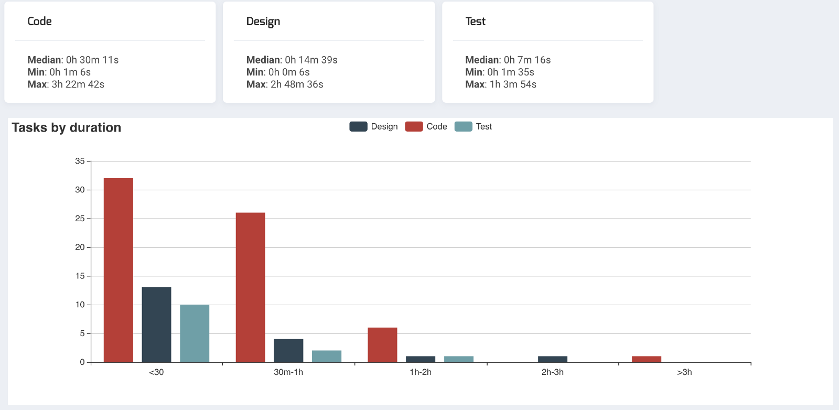Toggle the Design series legend swatch
This screenshot has height=410, width=839.
pyautogui.click(x=358, y=126)
